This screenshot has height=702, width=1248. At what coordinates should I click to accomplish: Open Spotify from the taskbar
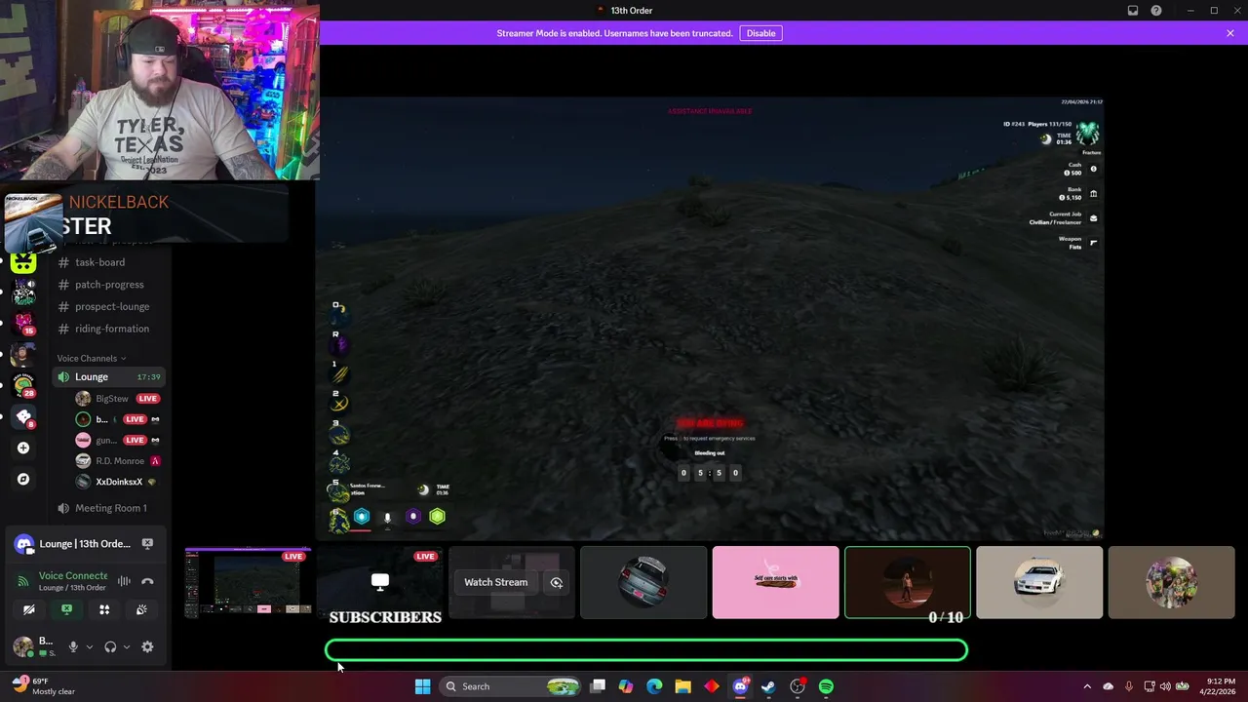coord(826,686)
